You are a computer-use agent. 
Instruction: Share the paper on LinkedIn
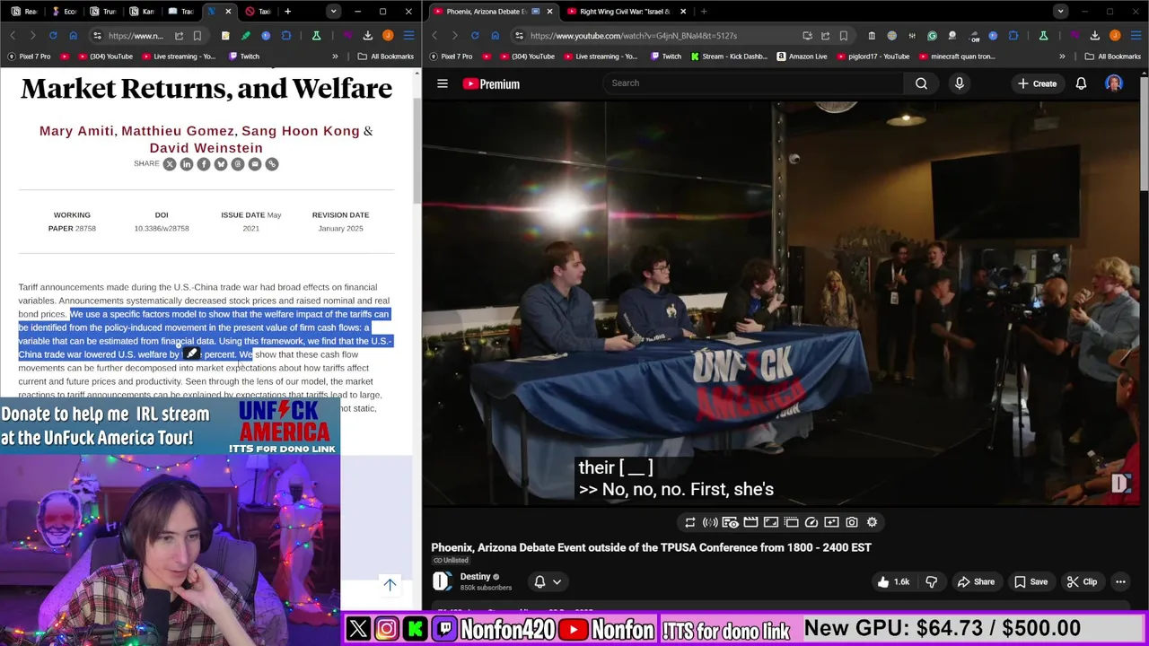(186, 164)
